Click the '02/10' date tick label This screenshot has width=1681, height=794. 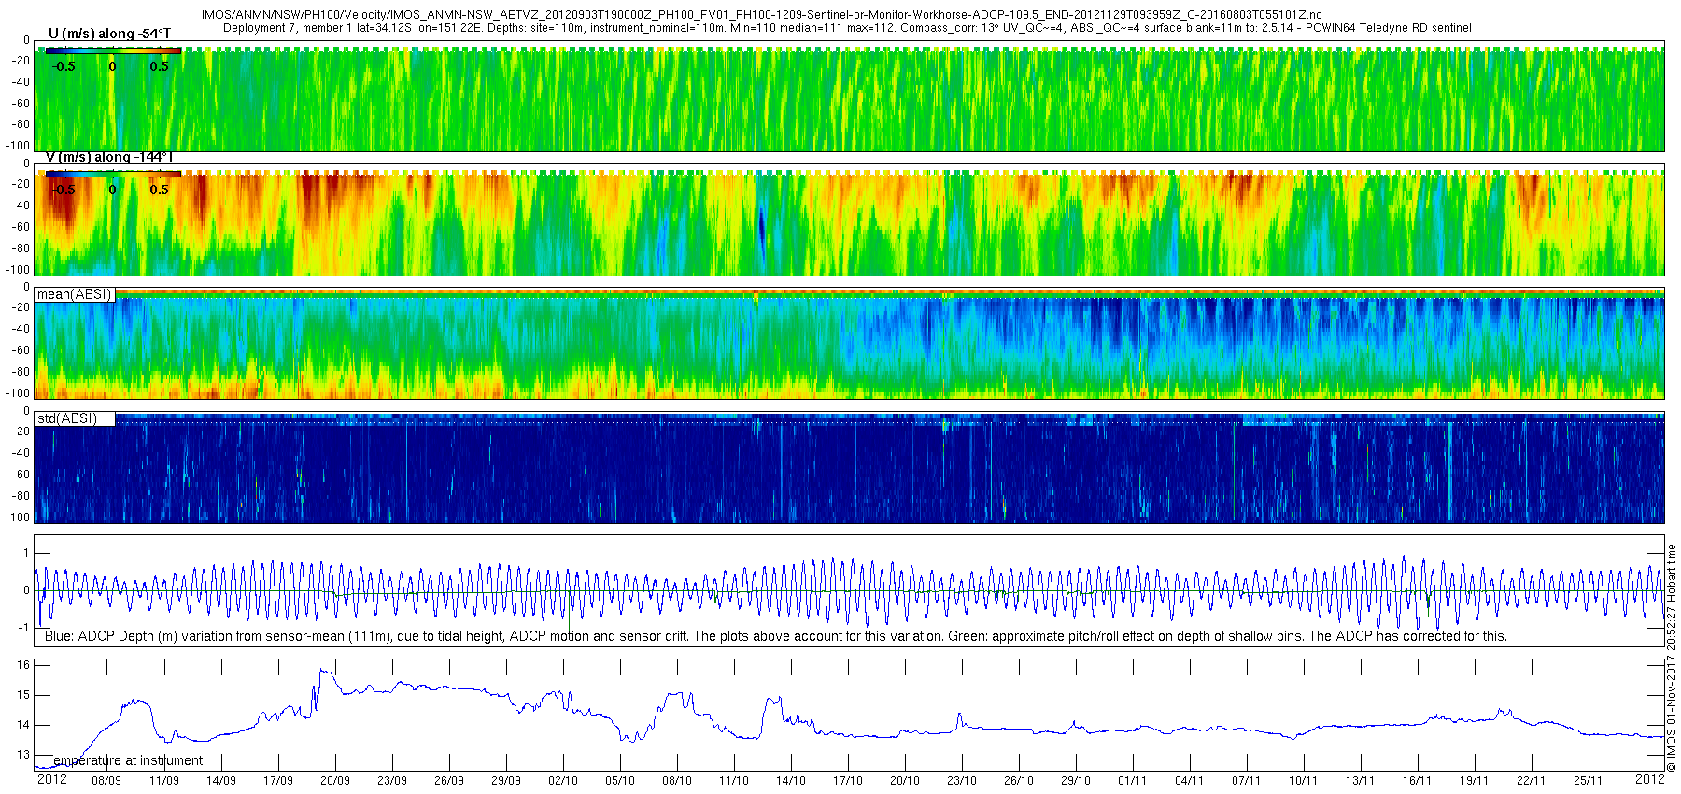click(x=563, y=781)
